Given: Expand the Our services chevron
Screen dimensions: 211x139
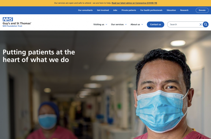Looking at the screenshot, I should coord(126,25).
